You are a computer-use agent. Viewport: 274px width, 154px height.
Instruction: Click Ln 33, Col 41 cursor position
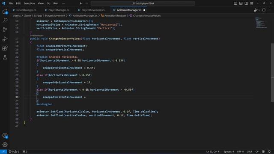pyautogui.click(x=213, y=151)
